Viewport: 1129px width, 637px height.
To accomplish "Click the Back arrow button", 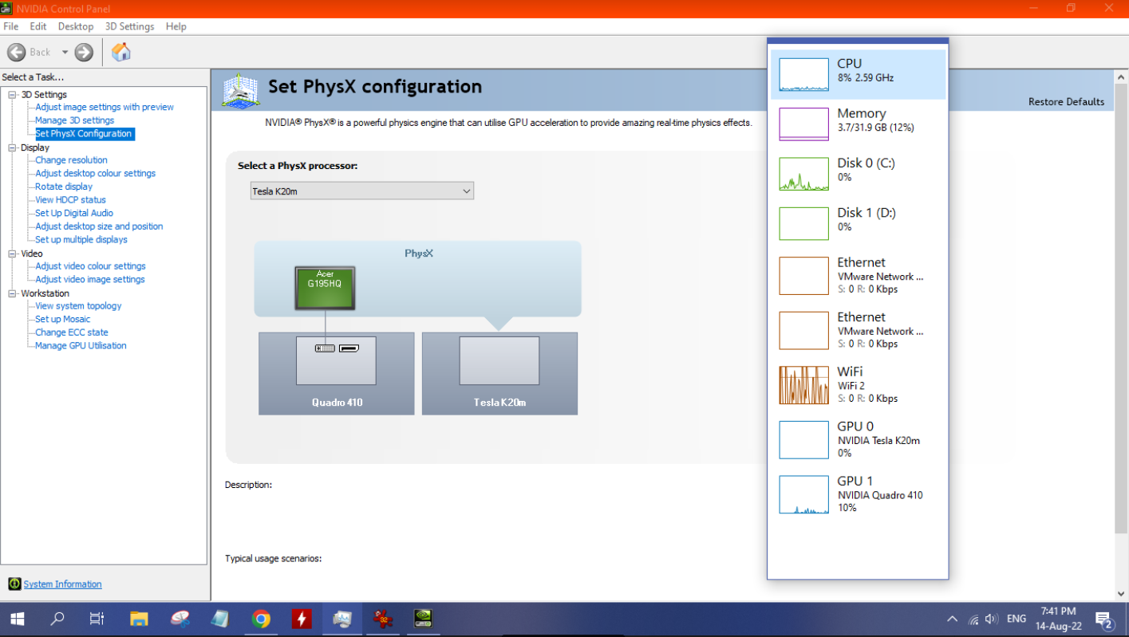I will pyautogui.click(x=17, y=53).
